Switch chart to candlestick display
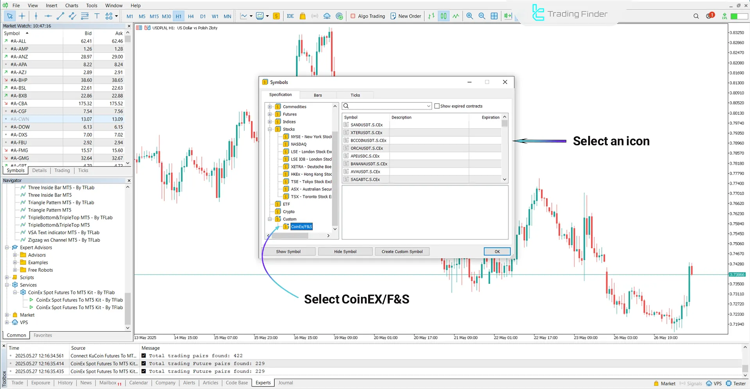 [443, 16]
